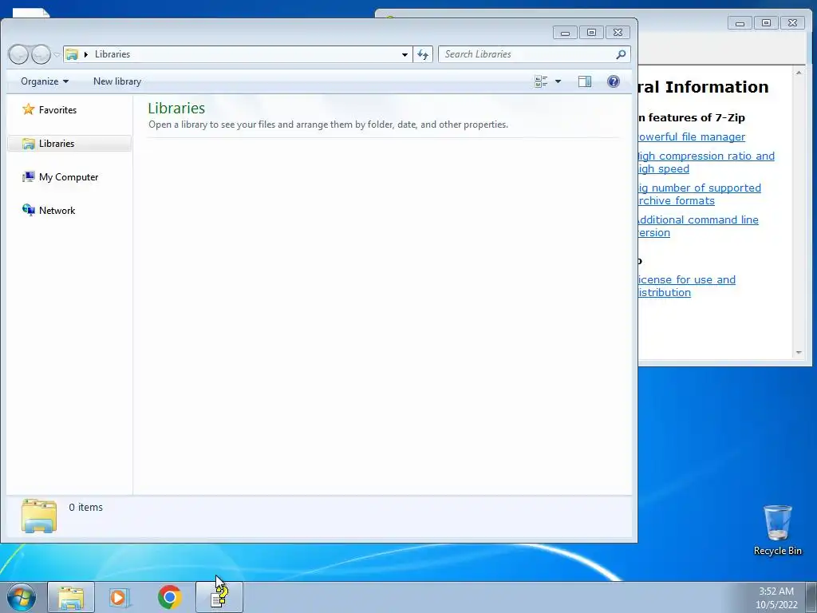This screenshot has height=613, width=817.
Task: Close the Libraries Explorer window
Action: coord(618,33)
